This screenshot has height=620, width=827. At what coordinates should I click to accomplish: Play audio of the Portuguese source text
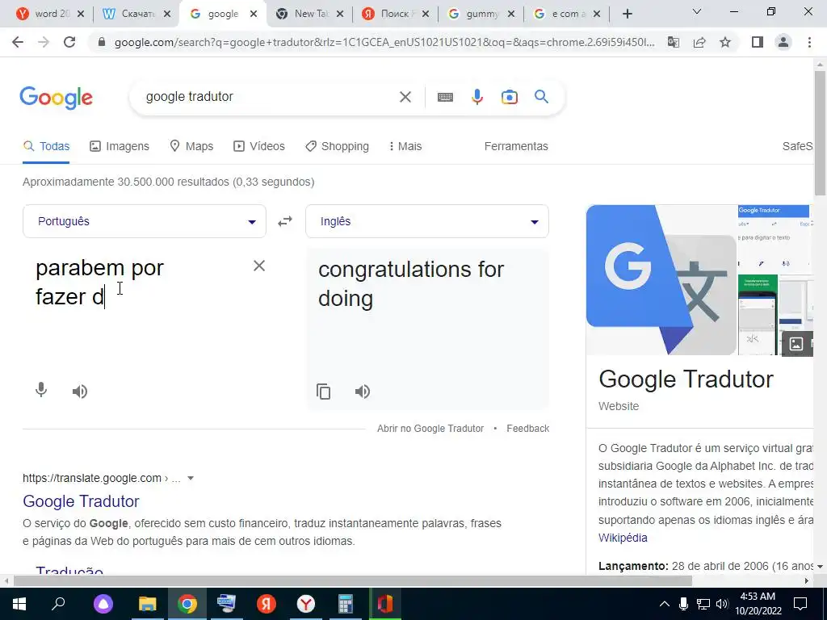coord(80,392)
